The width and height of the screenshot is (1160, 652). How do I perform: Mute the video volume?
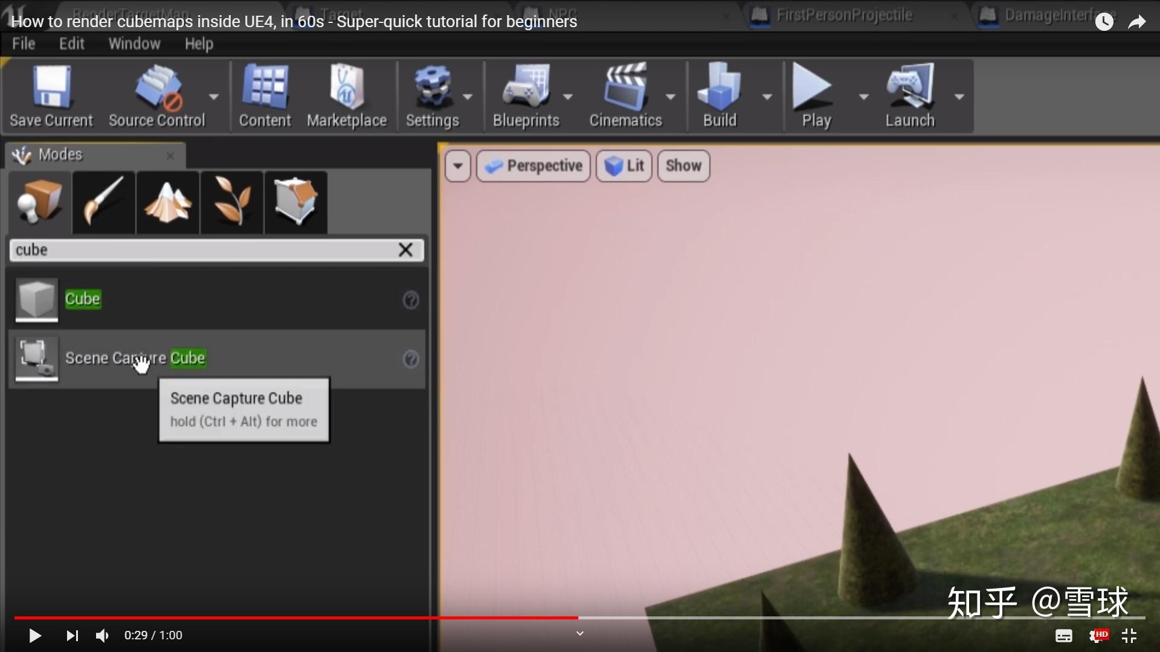[102, 635]
